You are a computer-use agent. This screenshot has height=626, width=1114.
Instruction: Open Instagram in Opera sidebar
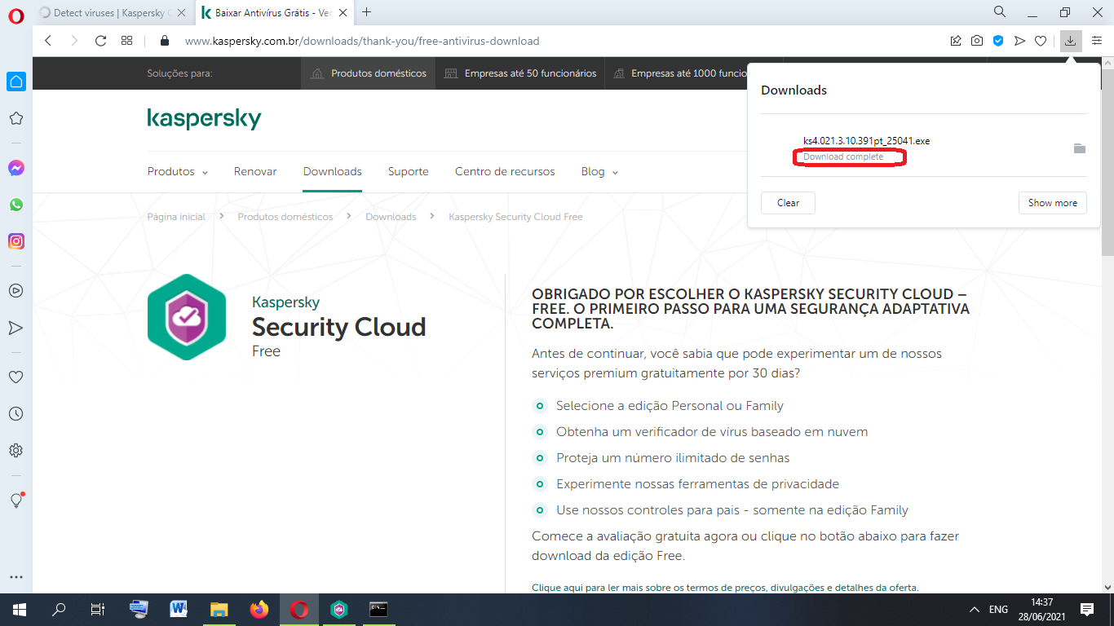15,241
